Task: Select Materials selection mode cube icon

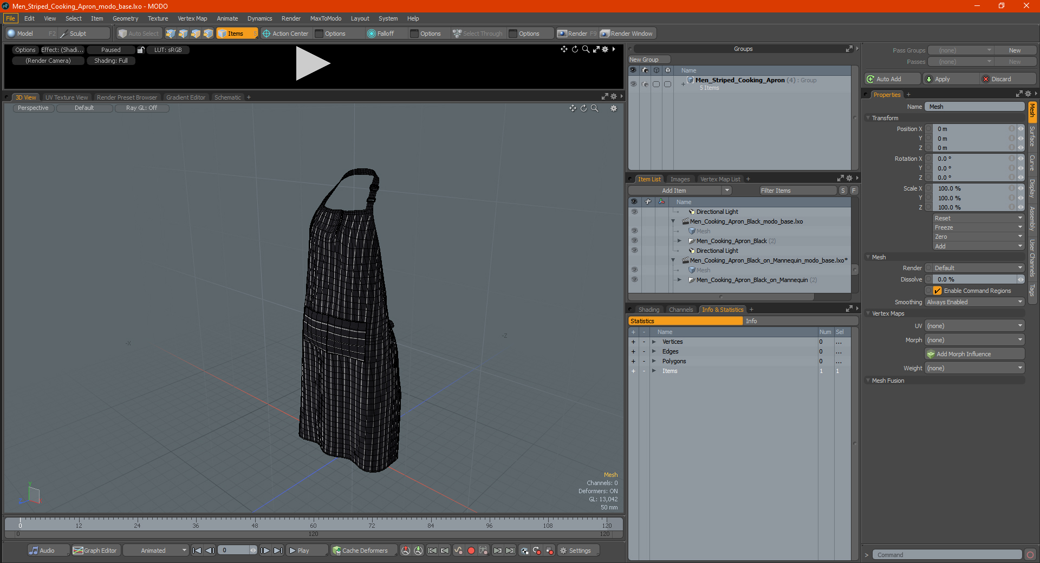Action: pos(208,34)
